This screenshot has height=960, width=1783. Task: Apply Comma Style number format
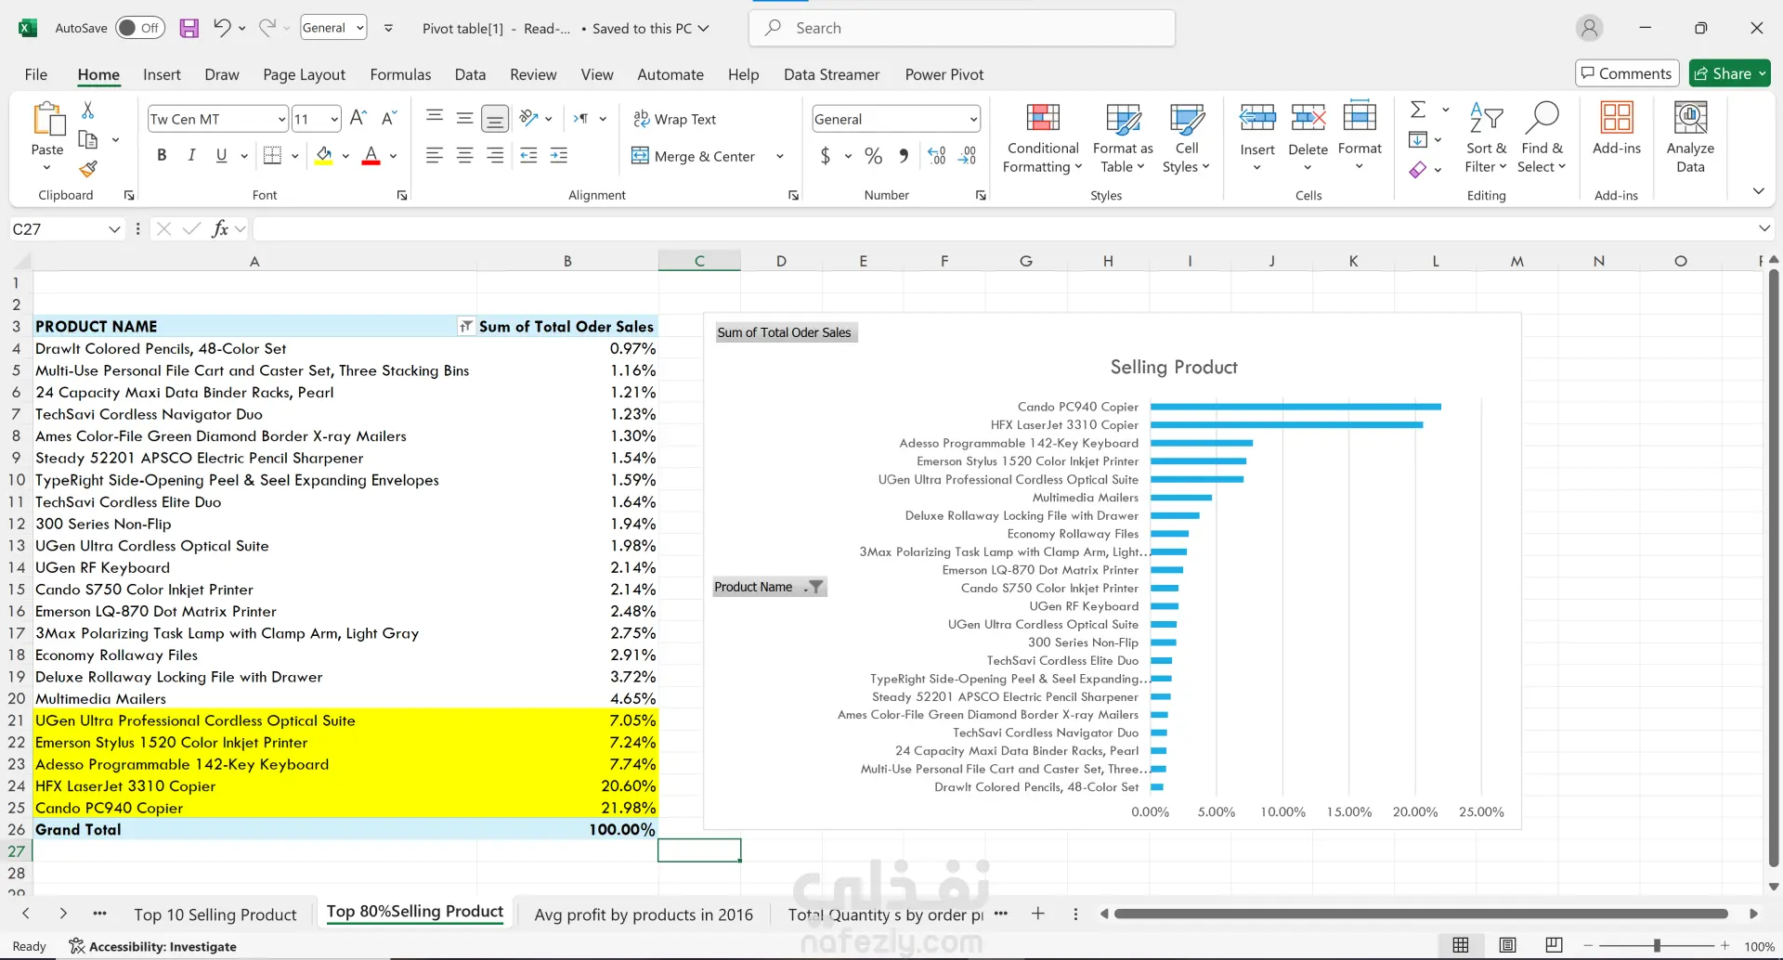coord(904,156)
